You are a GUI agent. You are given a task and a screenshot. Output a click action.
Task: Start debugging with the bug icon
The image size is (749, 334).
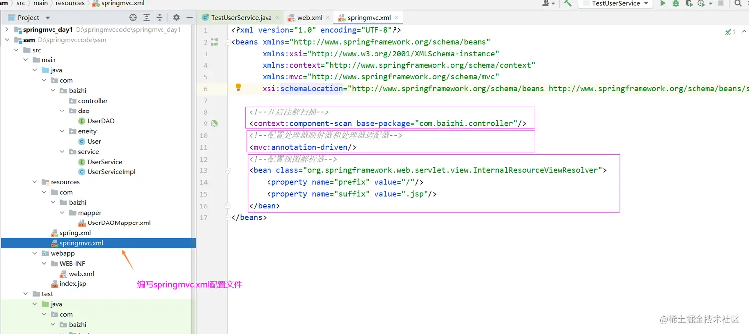(x=676, y=3)
